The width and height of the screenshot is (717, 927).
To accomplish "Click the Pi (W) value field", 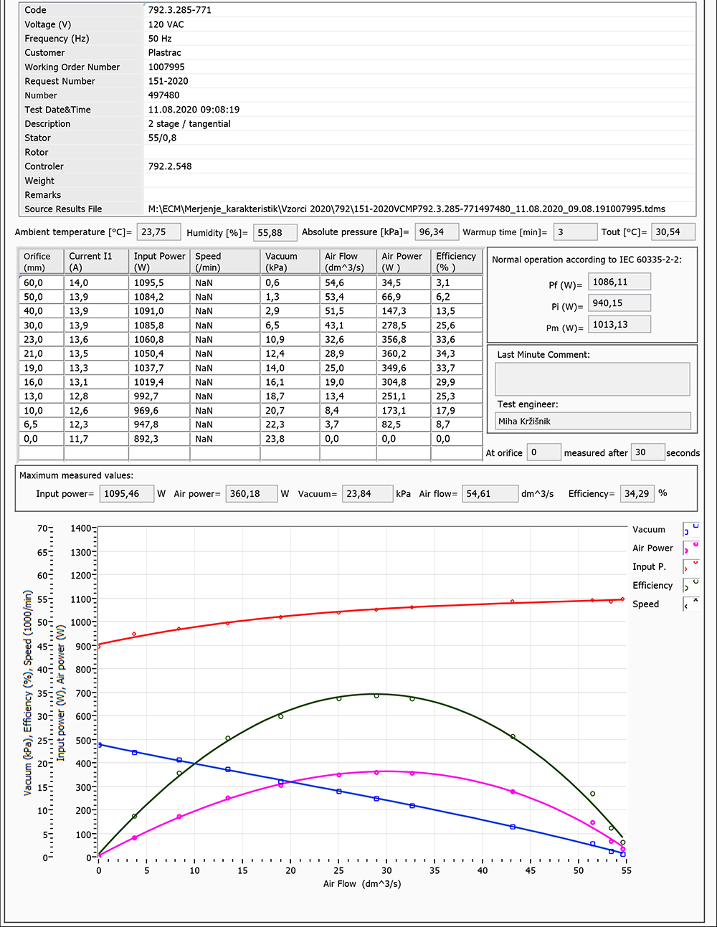I will click(619, 303).
